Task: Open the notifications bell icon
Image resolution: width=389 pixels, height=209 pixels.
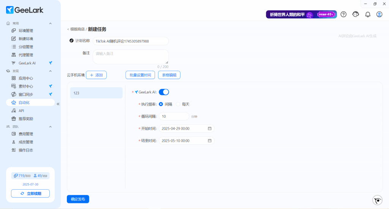Action: click(x=367, y=14)
